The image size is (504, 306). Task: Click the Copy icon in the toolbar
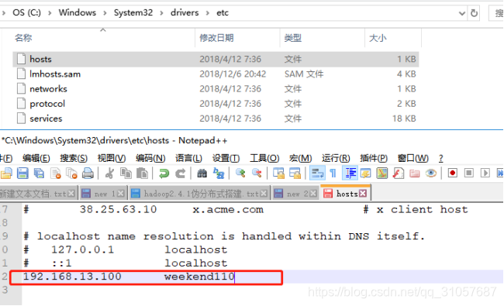click(x=126, y=174)
